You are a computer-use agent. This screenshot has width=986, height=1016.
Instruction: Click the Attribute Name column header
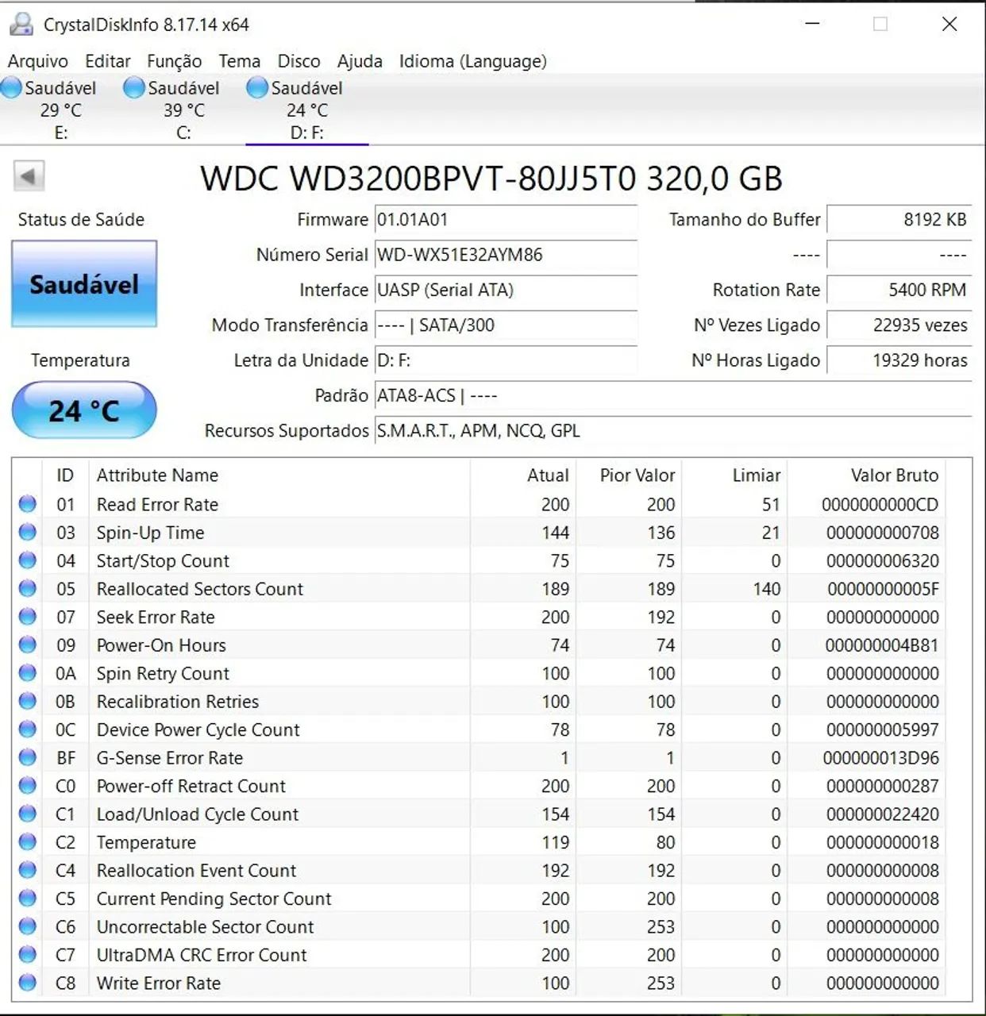click(x=279, y=475)
